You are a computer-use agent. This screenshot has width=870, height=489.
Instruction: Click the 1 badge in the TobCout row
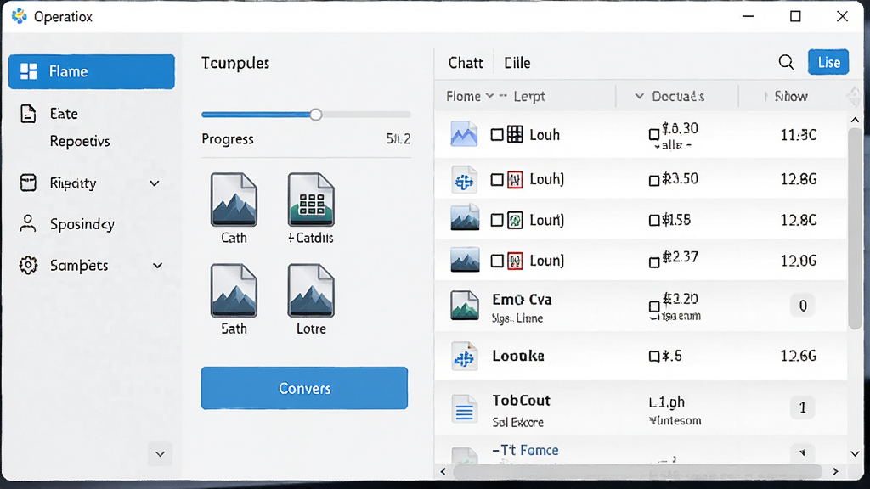(802, 408)
